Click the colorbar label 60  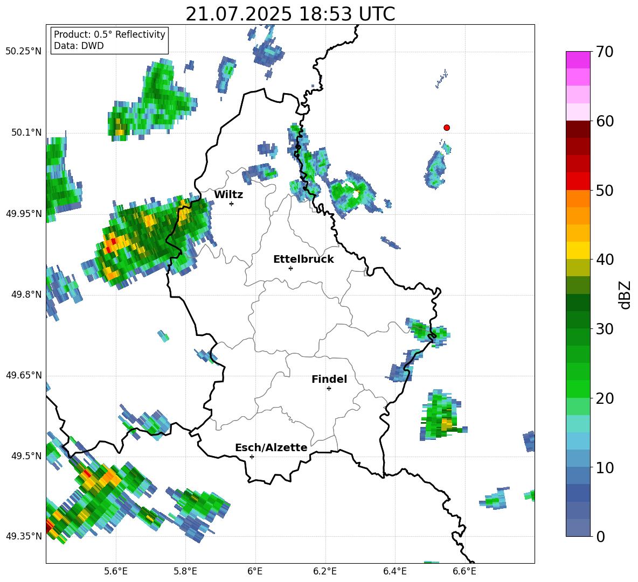[605, 121]
